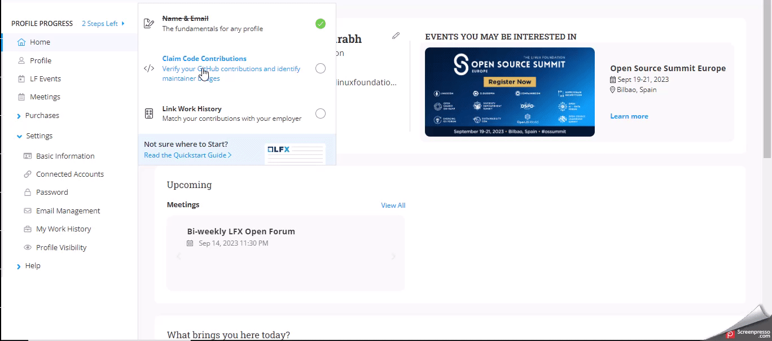This screenshot has width=772, height=341.
Task: Select the Claim Code Contributions circle
Action: pos(320,68)
